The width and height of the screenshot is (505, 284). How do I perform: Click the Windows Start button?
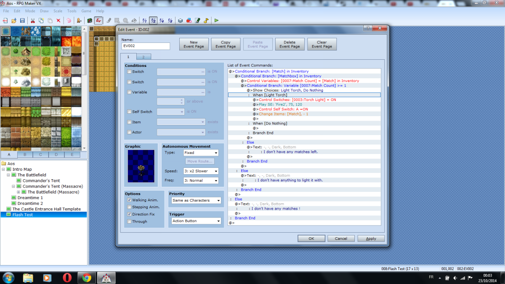coord(8,278)
